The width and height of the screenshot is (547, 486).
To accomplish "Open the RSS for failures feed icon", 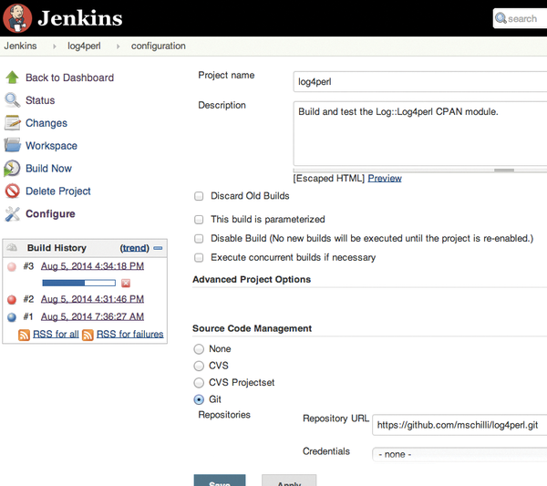I will click(x=88, y=335).
